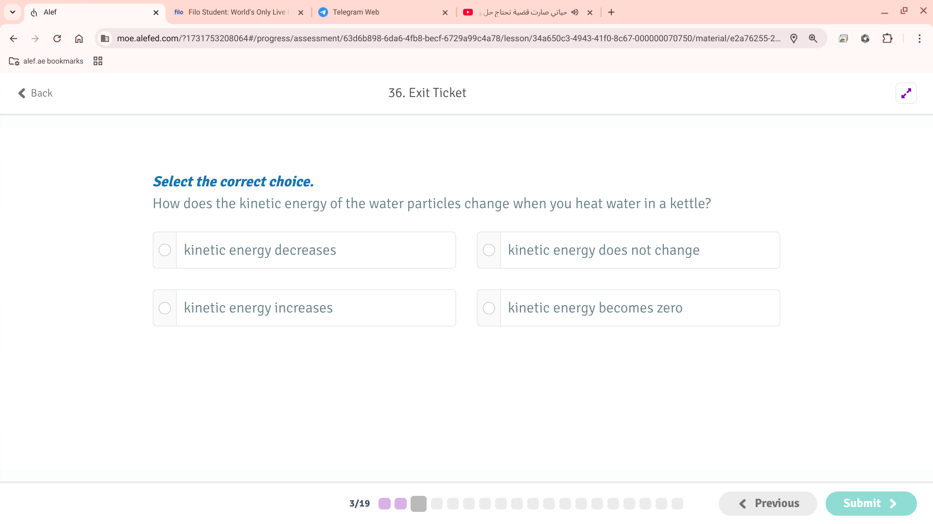Mute the audio on YouTube tab
Screen dimensions: 933x524
coord(575,12)
